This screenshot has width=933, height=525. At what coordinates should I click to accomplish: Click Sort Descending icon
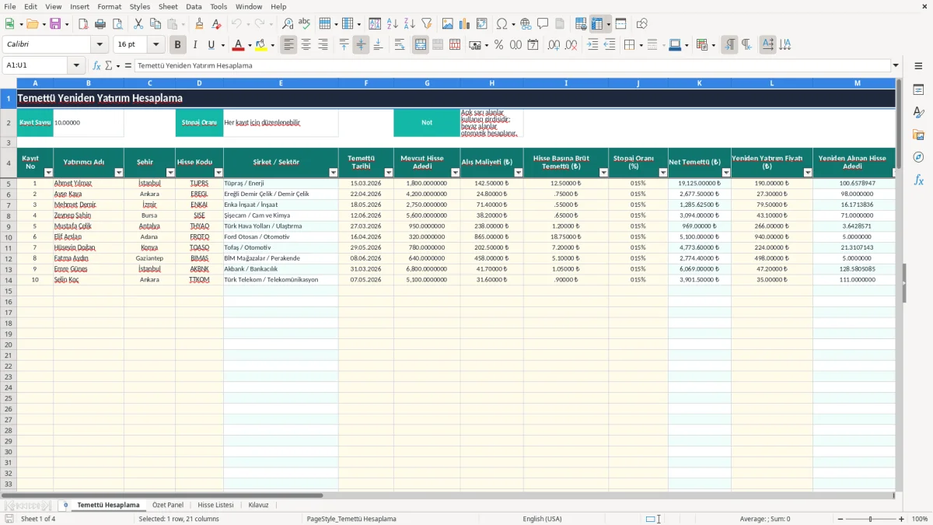point(410,24)
